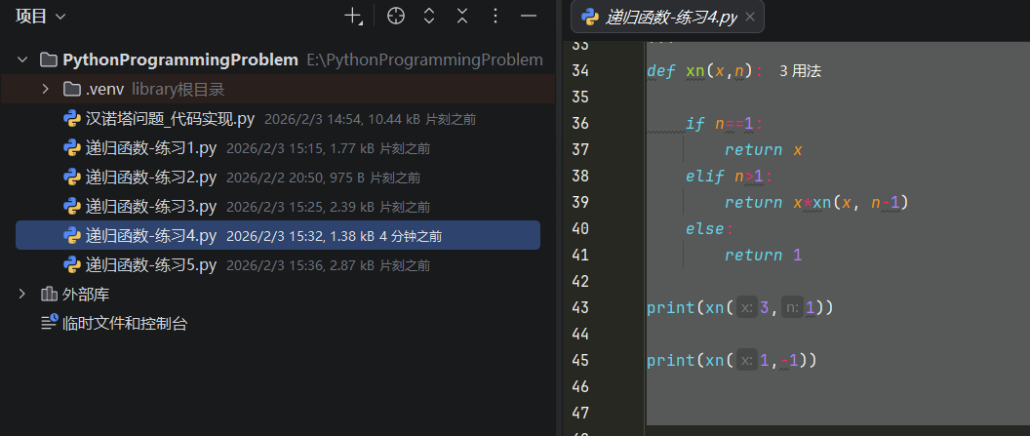The height and width of the screenshot is (436, 1030).
Task: Open 递归函数-练习3.py file
Action: [x=151, y=207]
